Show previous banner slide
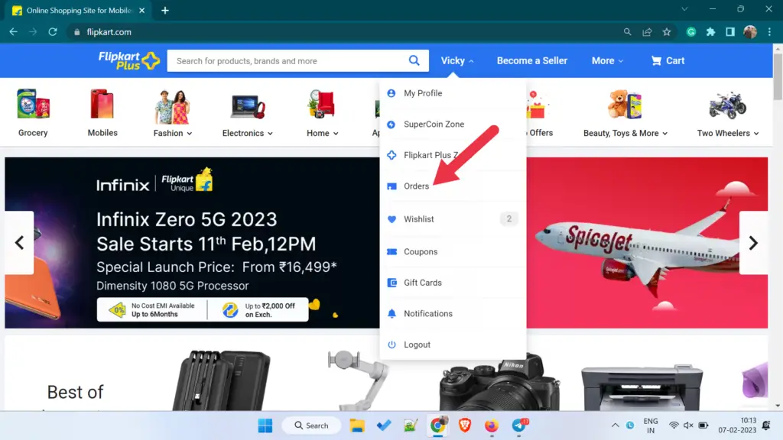This screenshot has width=783, height=440. pos(19,243)
